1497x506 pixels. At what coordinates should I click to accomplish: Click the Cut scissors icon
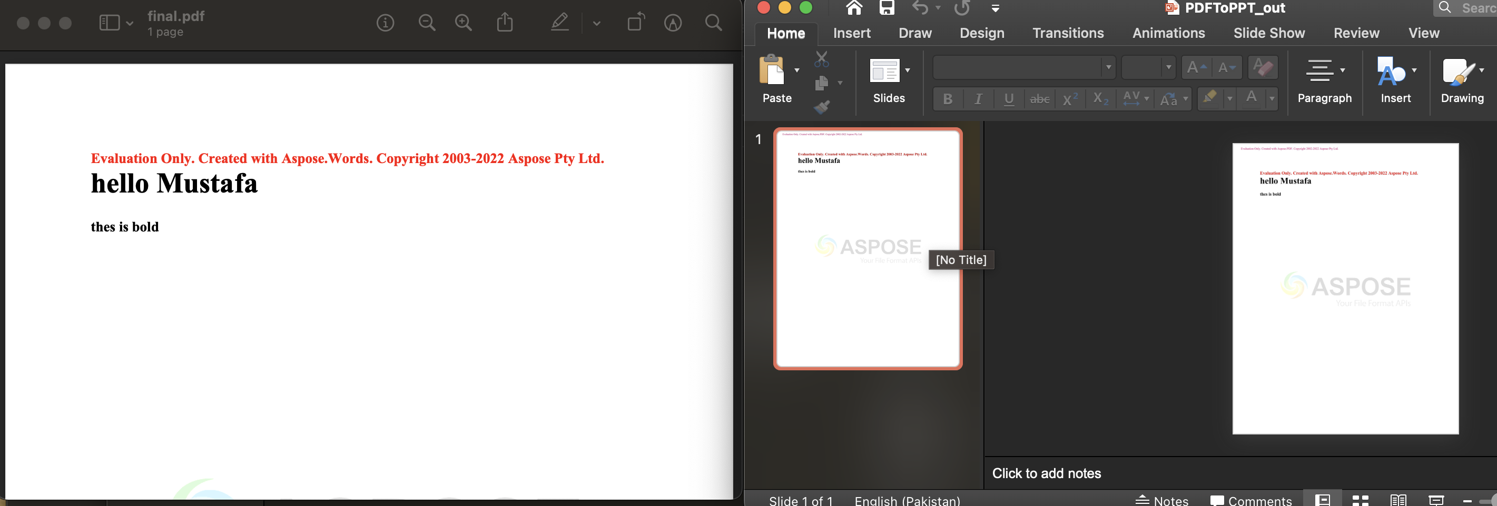[x=822, y=60]
